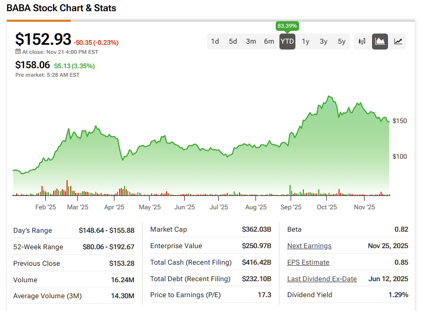This screenshot has height=311, width=421.
Task: Display the 5y price history
Action: click(342, 42)
